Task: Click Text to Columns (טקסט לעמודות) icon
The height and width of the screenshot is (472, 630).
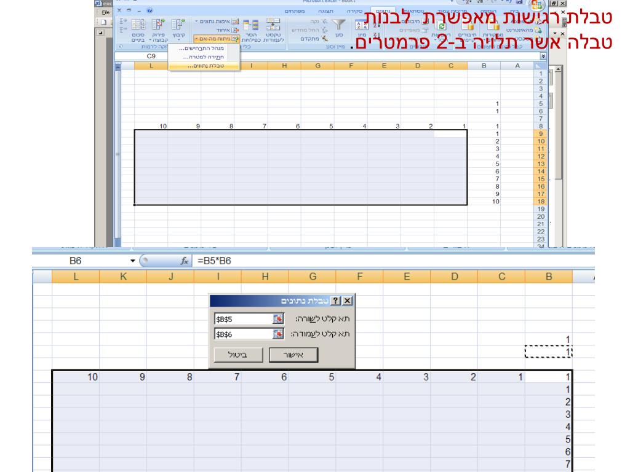Action: click(x=273, y=25)
